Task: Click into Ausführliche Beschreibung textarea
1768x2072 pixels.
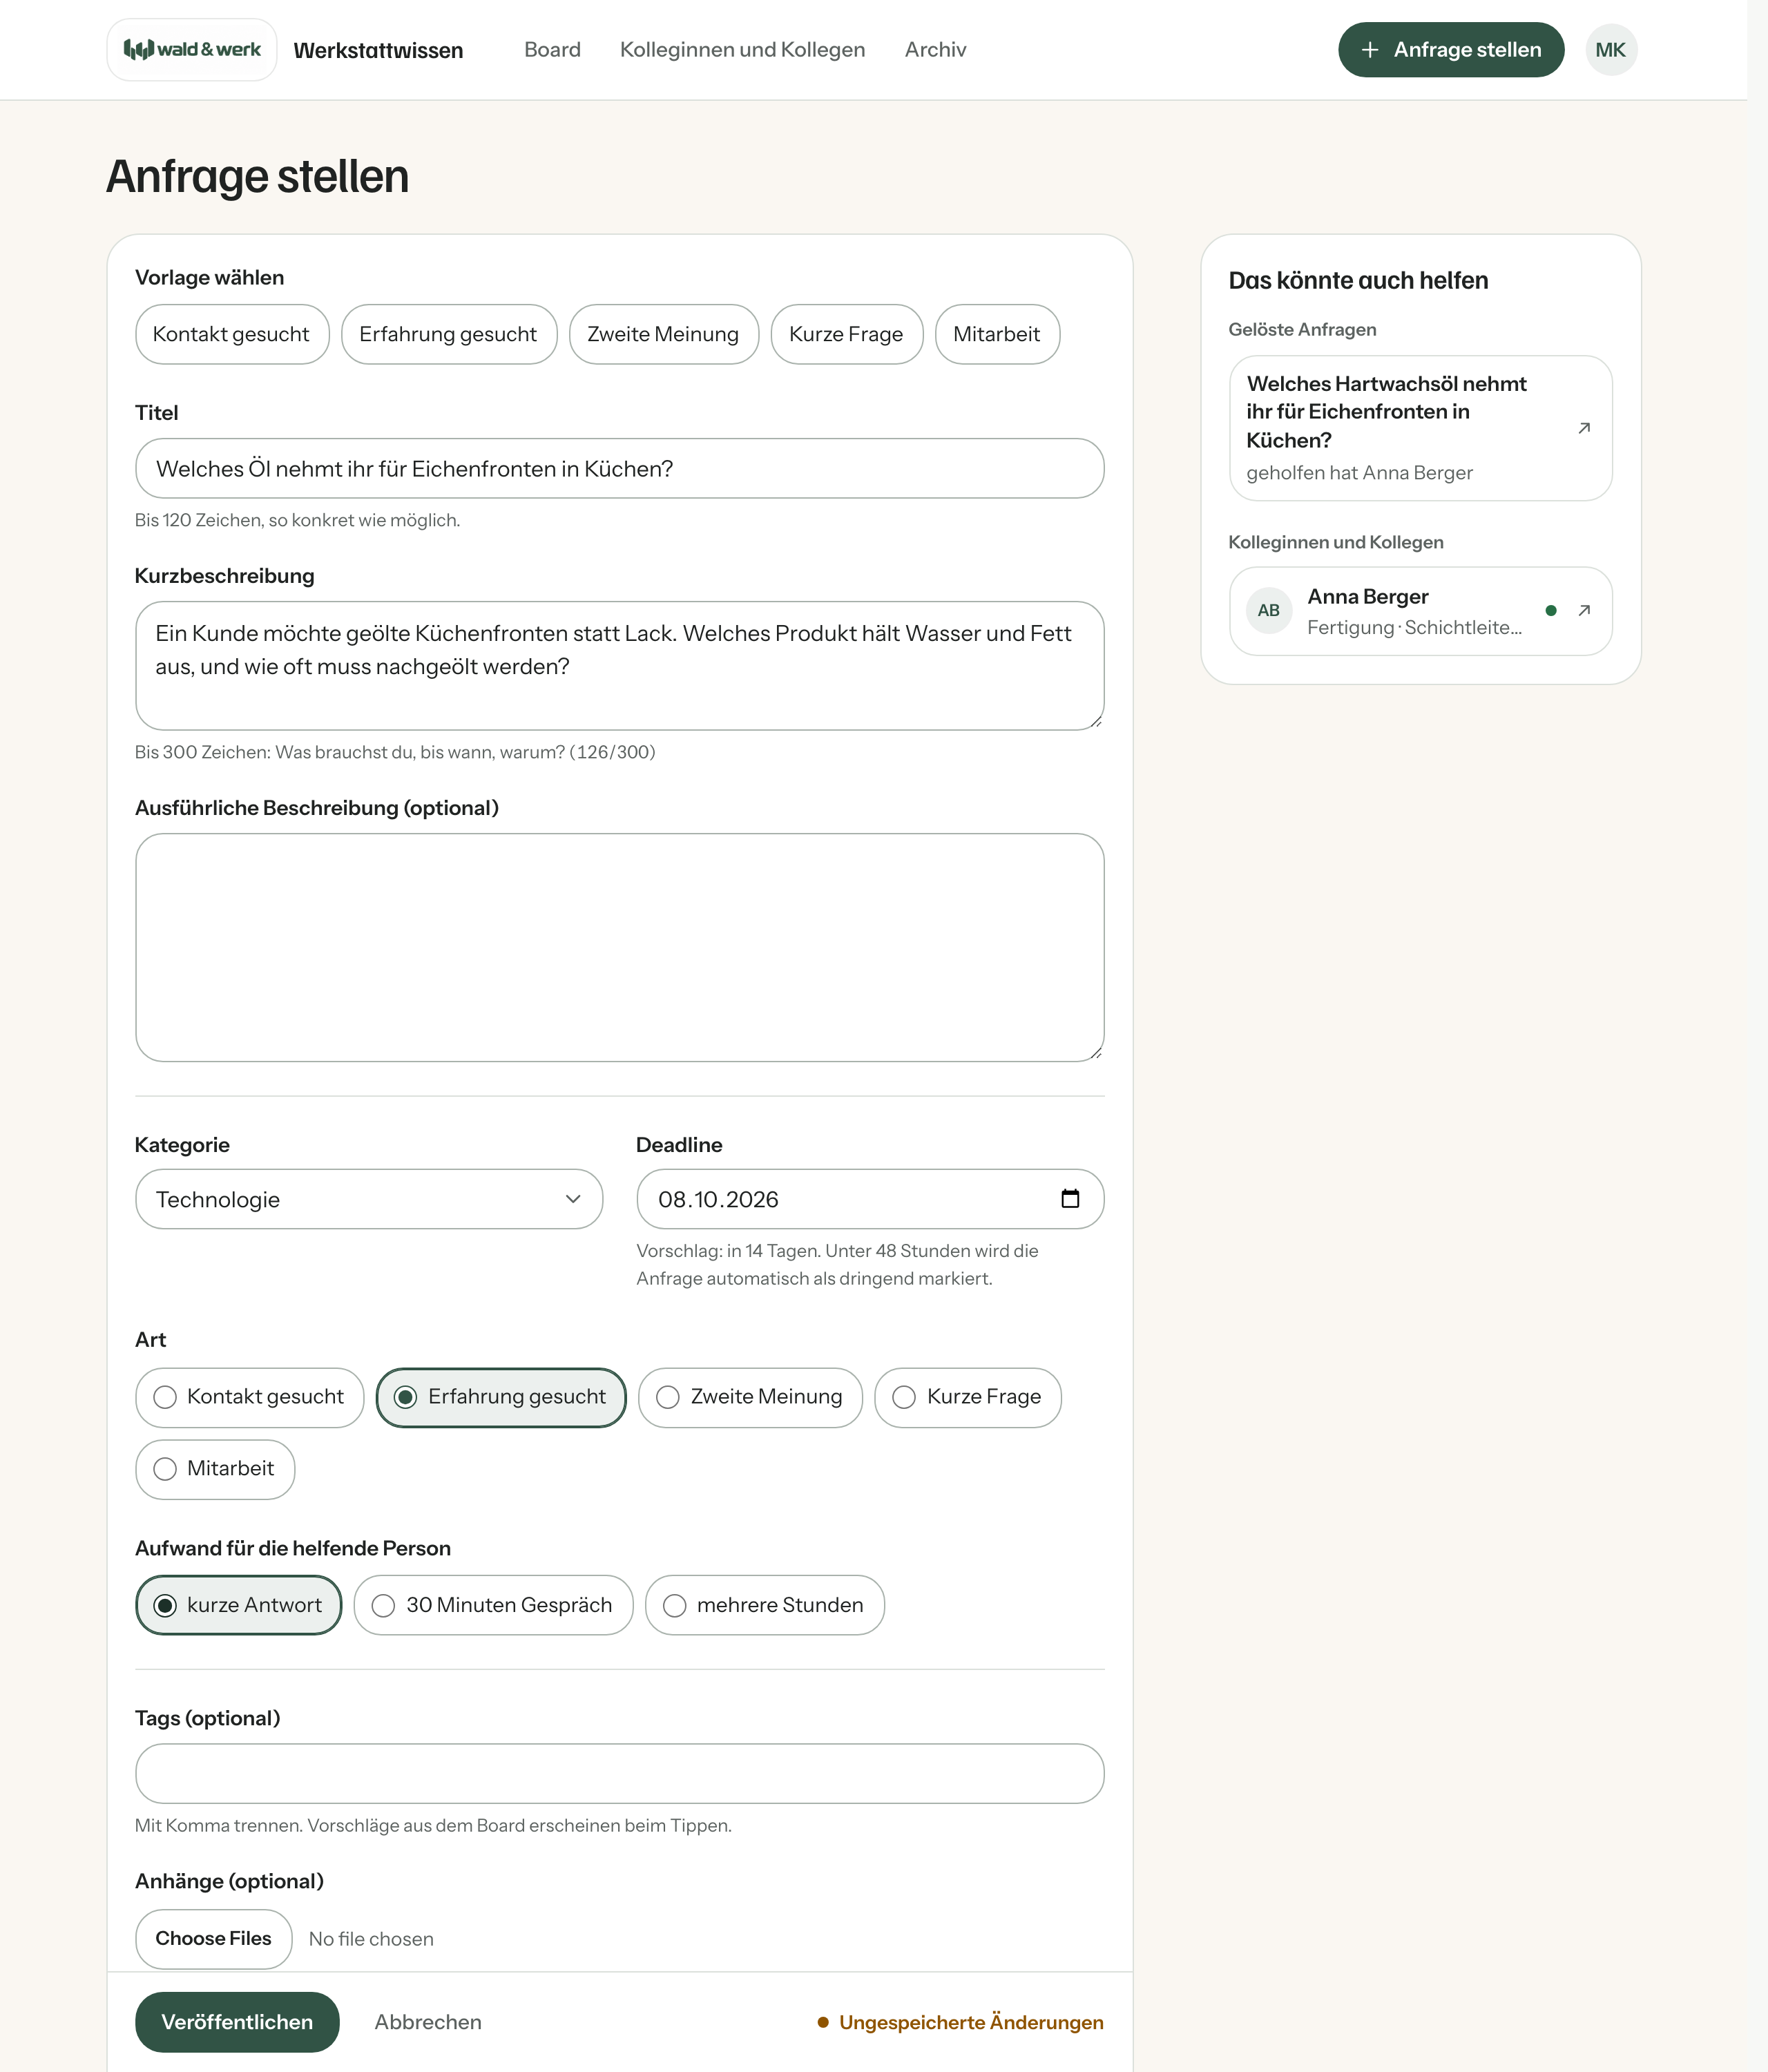Action: pos(619,948)
